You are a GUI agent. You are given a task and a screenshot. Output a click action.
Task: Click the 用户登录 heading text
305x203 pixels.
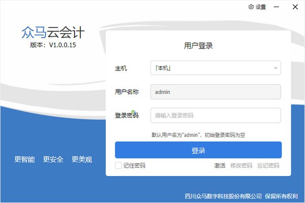(198, 46)
